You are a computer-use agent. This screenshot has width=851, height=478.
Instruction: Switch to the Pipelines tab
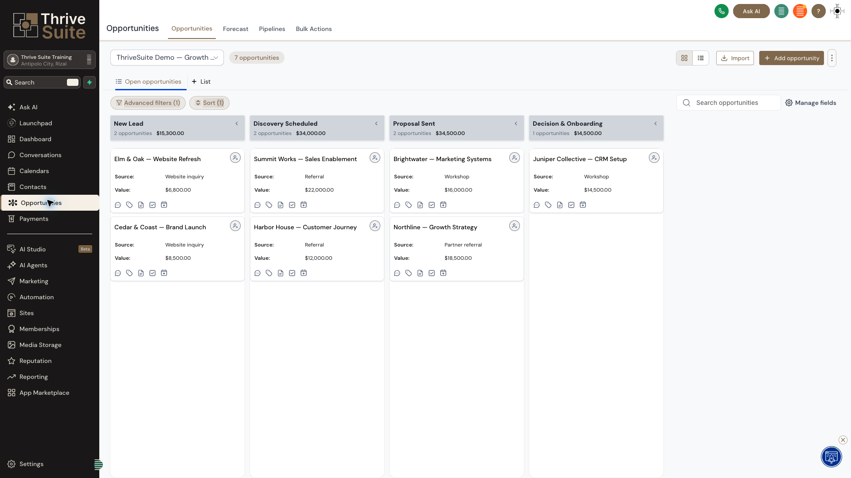point(272,29)
